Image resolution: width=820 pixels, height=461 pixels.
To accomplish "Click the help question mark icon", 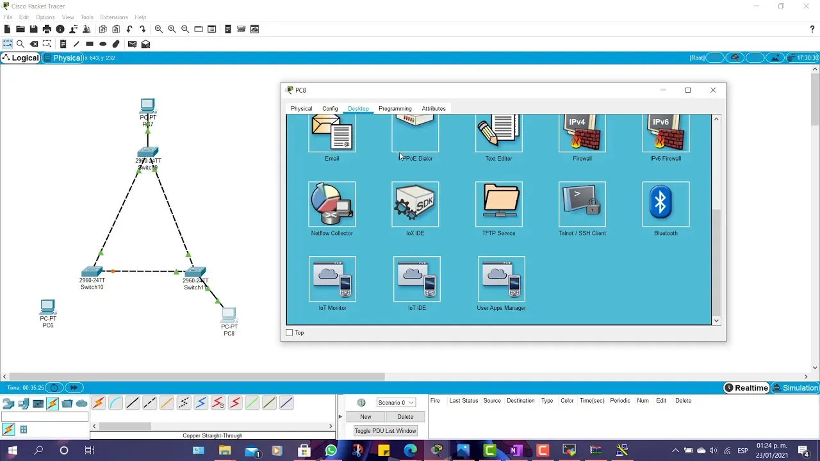I will point(812,29).
